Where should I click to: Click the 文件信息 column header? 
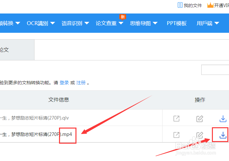point(59,100)
